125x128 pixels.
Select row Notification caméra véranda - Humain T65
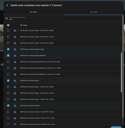62,118
